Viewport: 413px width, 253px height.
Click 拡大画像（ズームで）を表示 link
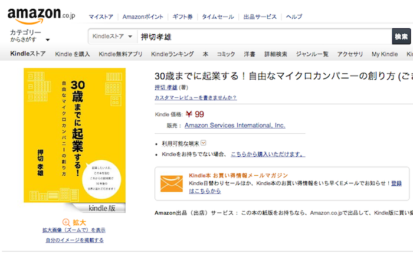(x=74, y=230)
